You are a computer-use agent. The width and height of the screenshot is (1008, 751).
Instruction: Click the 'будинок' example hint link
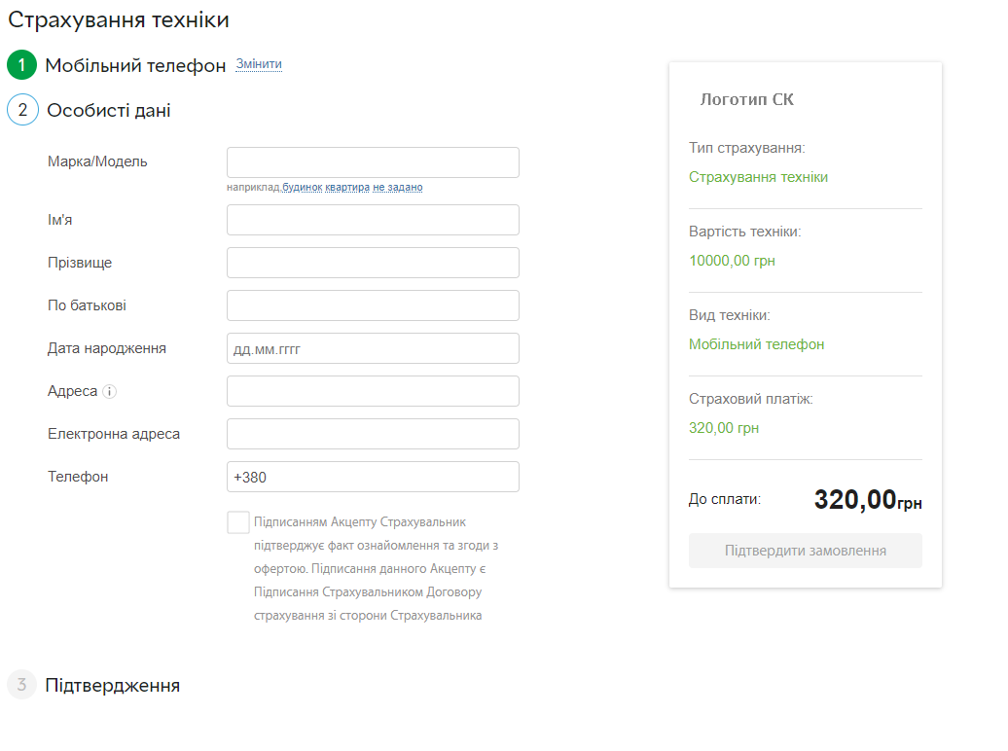tap(302, 187)
